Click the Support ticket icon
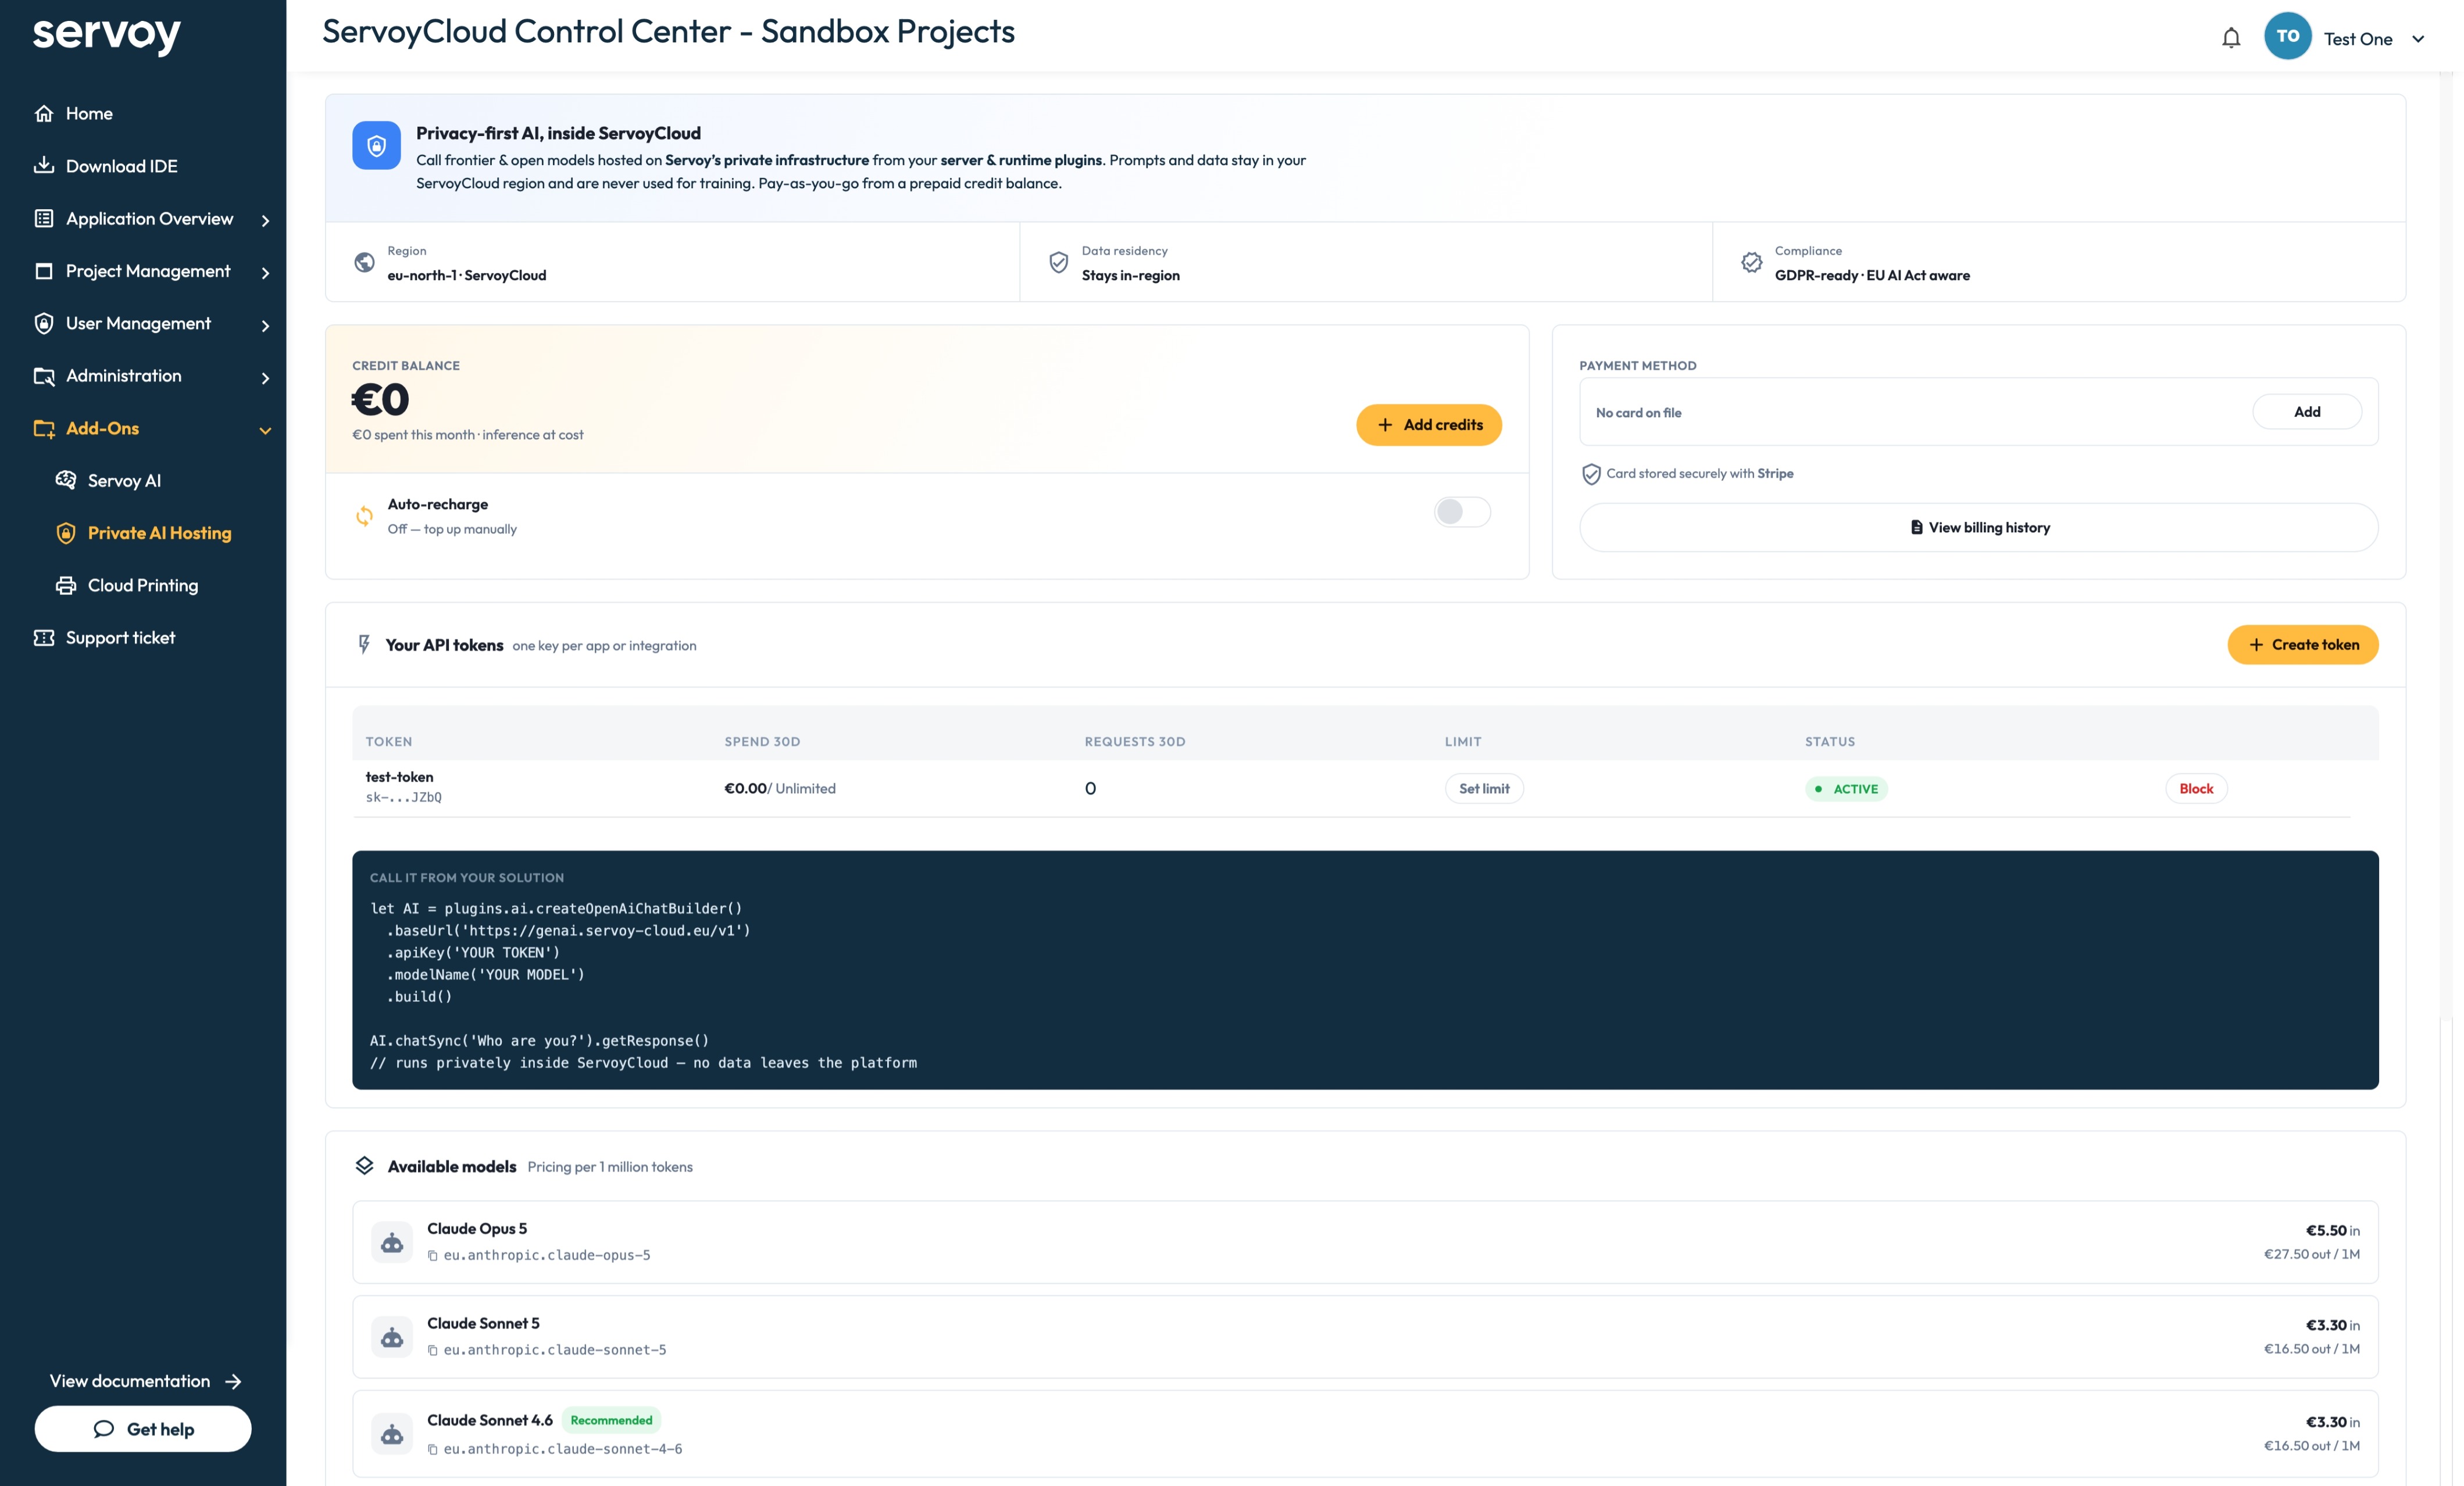Screen dimensions: 2464x1486 [44, 638]
